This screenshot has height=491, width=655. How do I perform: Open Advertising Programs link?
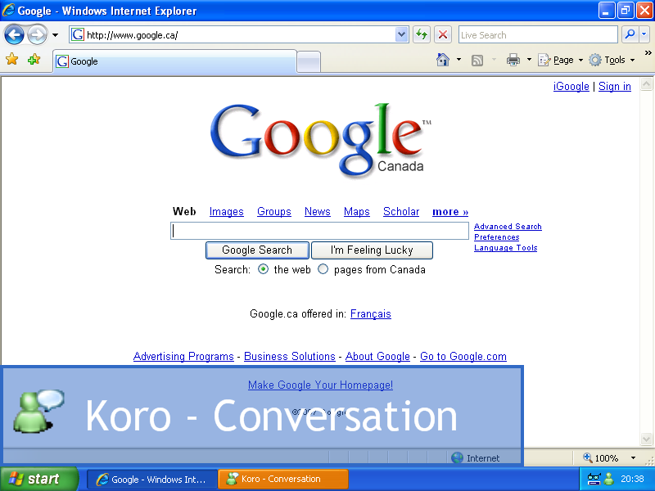point(183,356)
